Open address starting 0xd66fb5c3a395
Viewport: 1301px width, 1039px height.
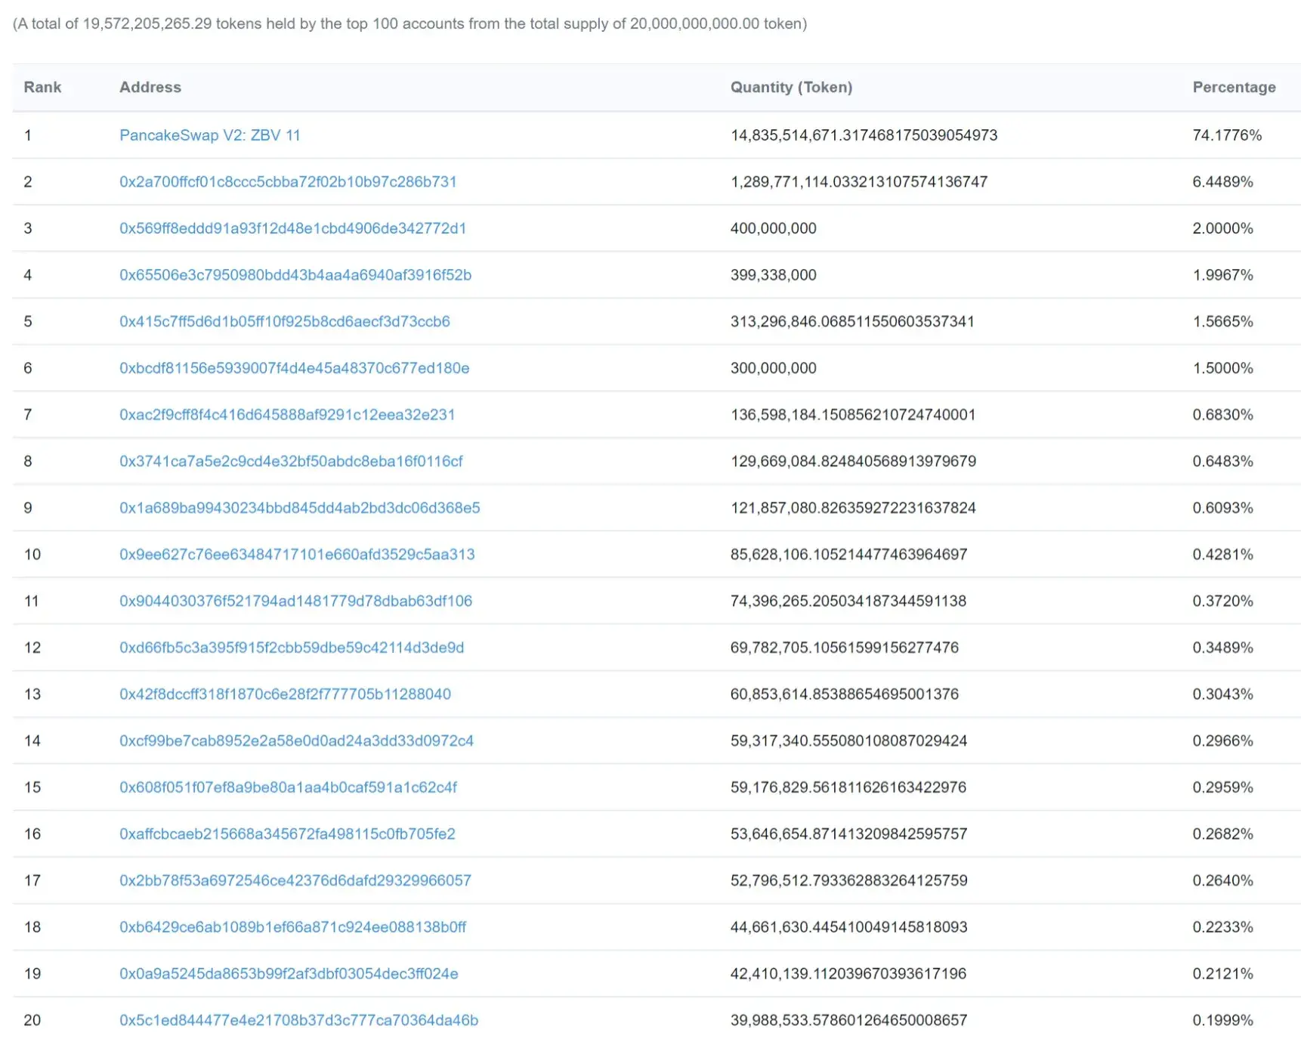coord(292,648)
